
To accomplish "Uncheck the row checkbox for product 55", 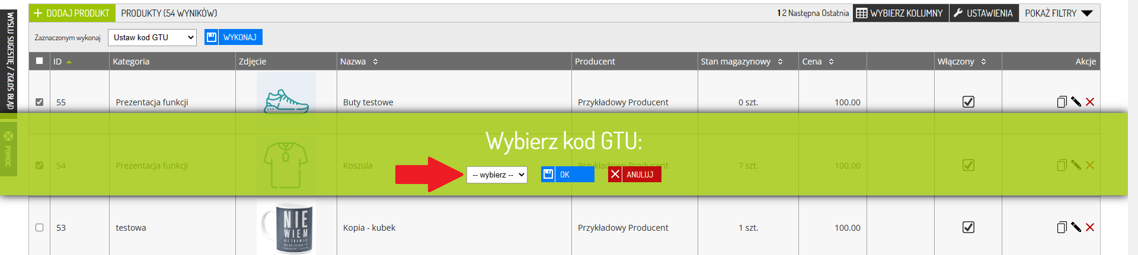I will [x=39, y=102].
